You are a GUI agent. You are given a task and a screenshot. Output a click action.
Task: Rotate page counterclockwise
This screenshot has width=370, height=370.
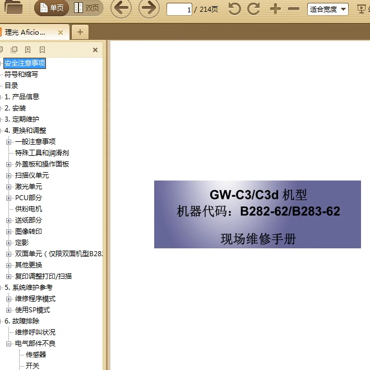[x=234, y=9]
